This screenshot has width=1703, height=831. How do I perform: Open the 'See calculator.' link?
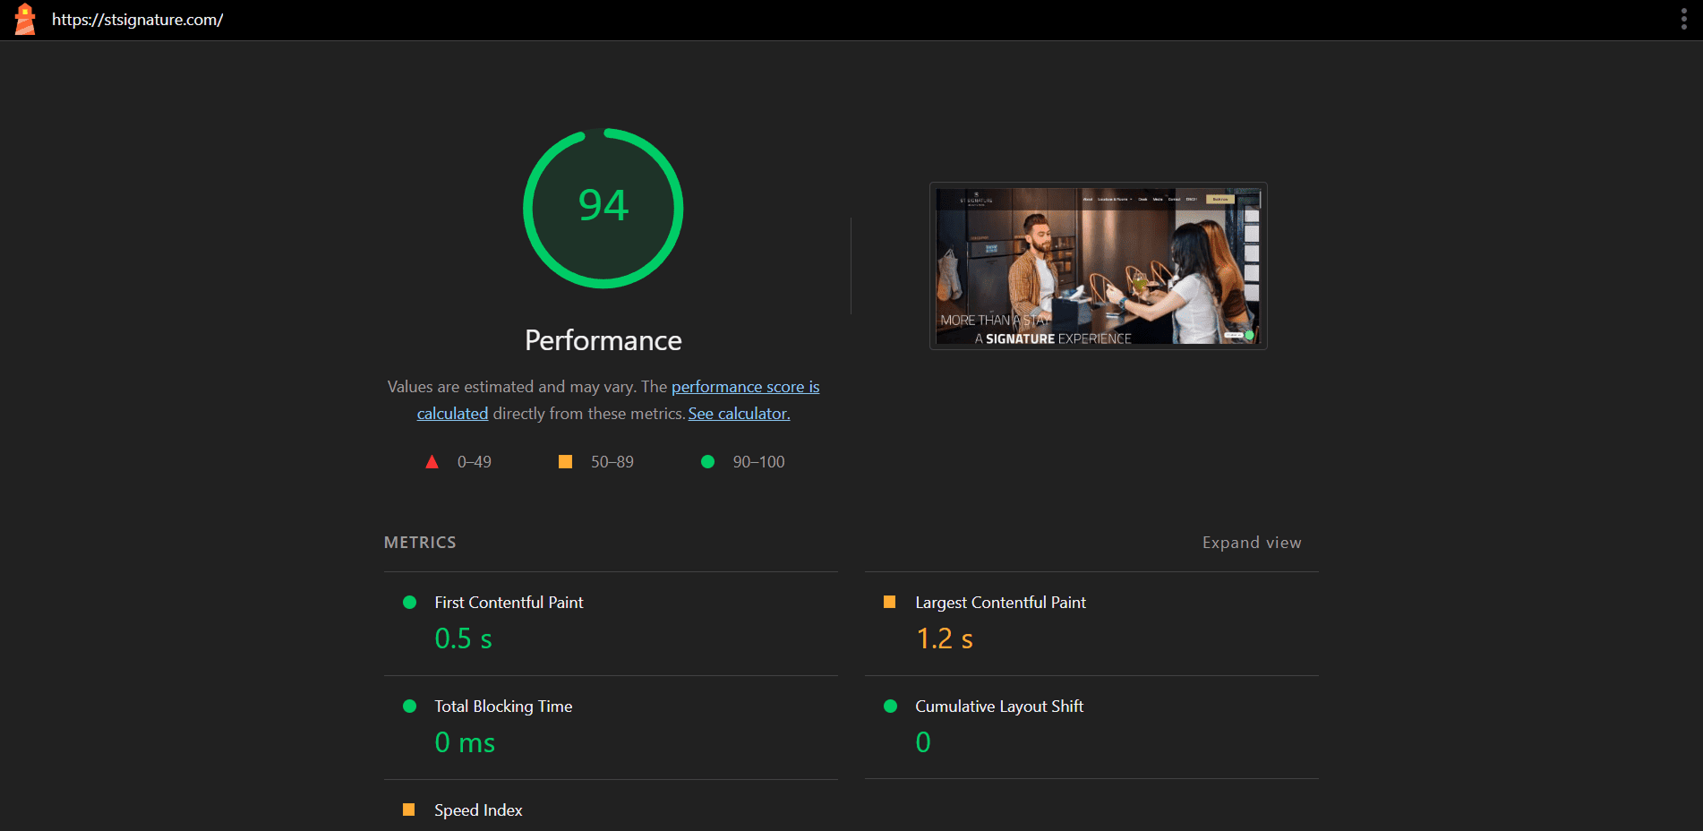(739, 414)
